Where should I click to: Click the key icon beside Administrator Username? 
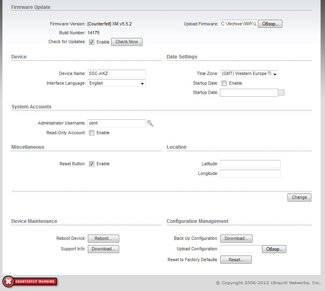[x=150, y=123]
